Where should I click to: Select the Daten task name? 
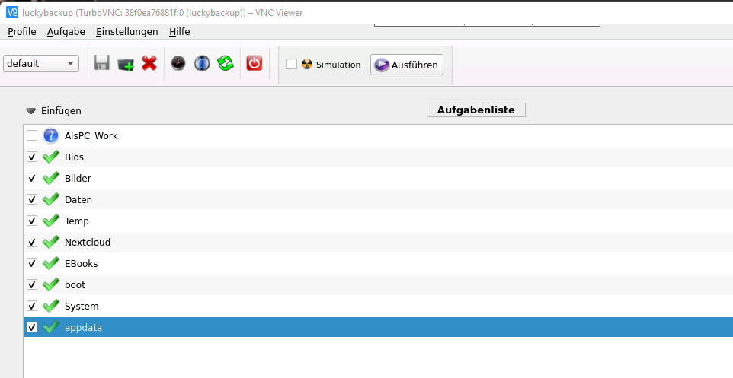pyautogui.click(x=78, y=200)
